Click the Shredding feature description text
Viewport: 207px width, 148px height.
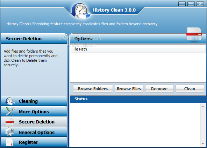pyautogui.click(x=82, y=24)
